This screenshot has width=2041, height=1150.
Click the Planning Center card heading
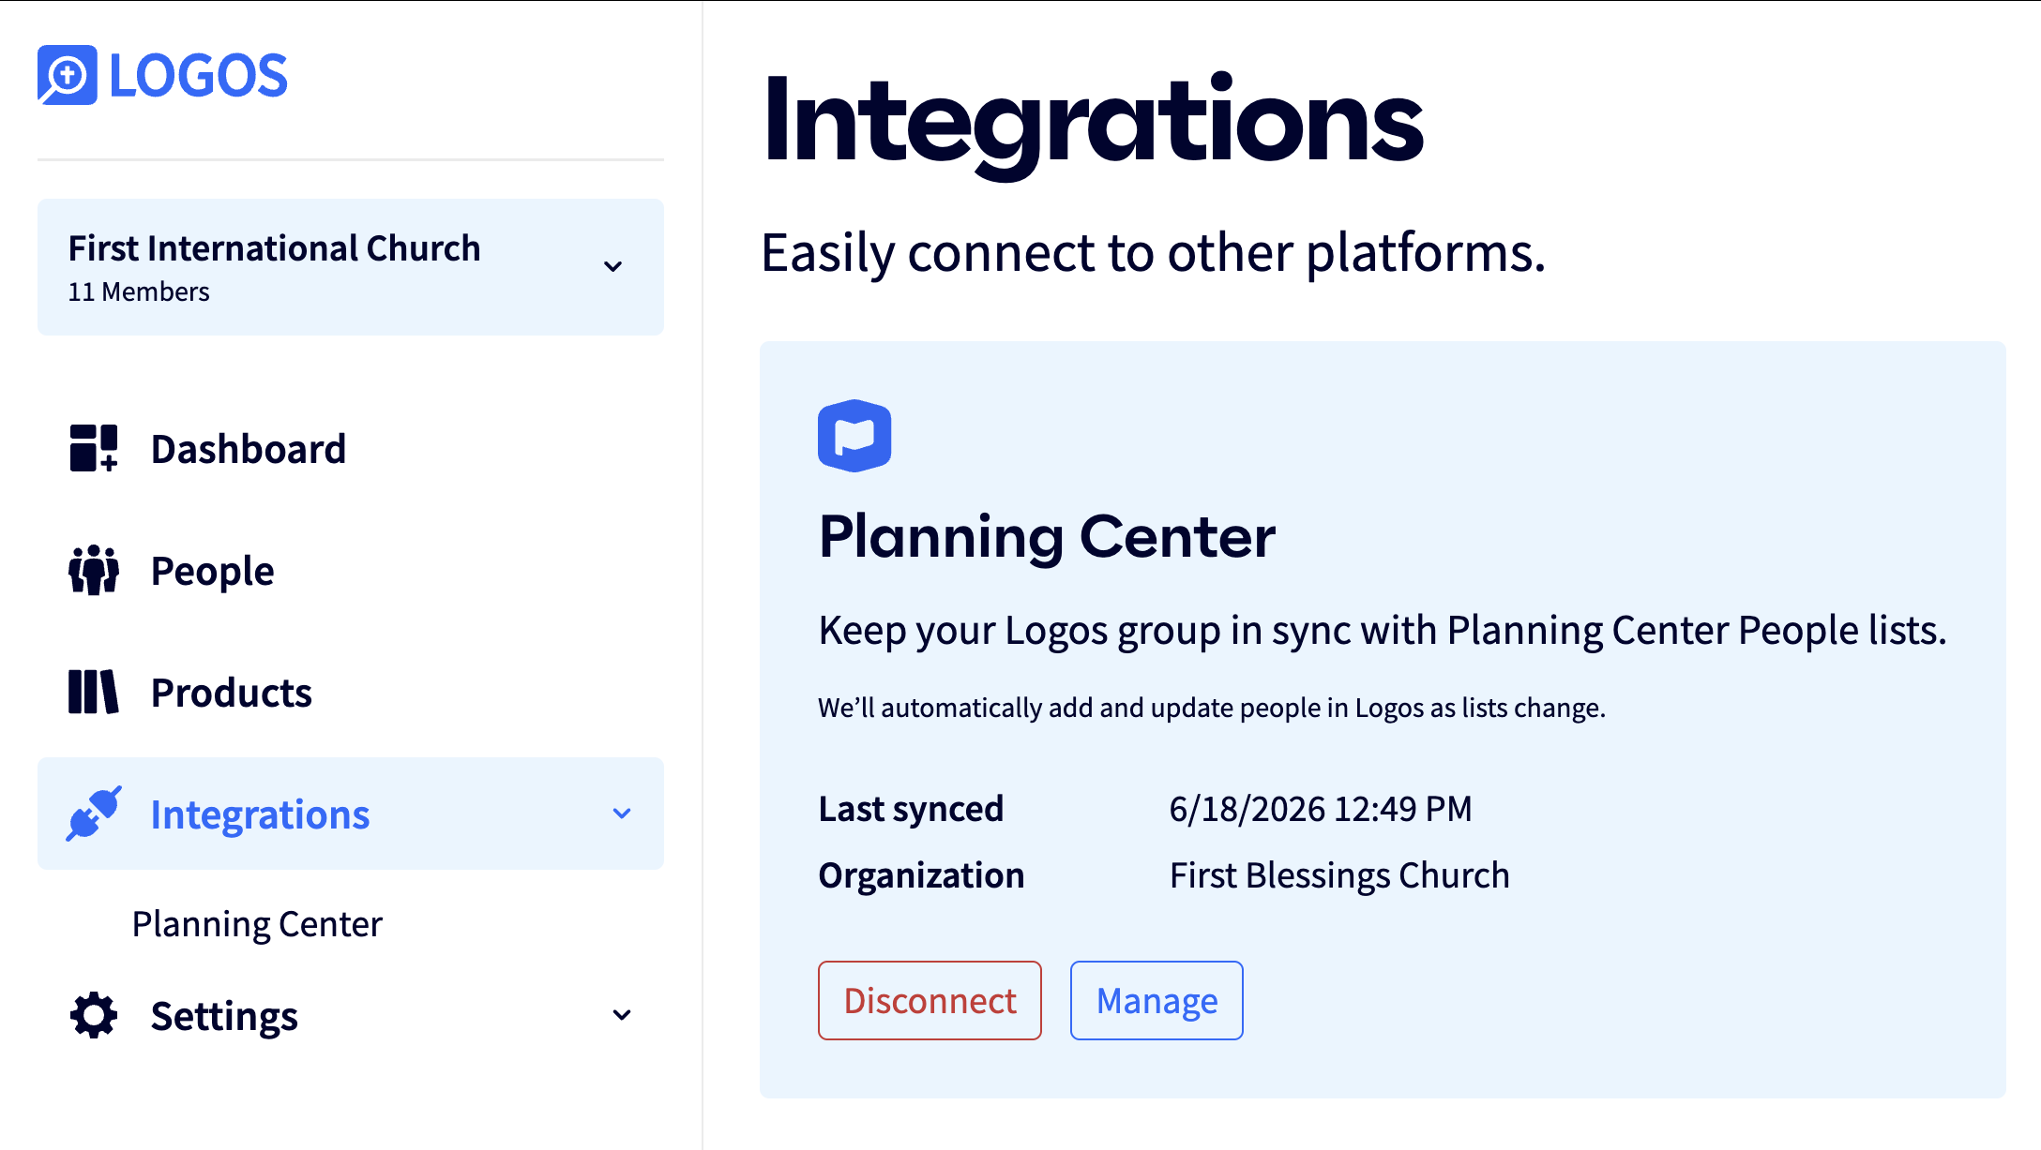pyautogui.click(x=1047, y=537)
